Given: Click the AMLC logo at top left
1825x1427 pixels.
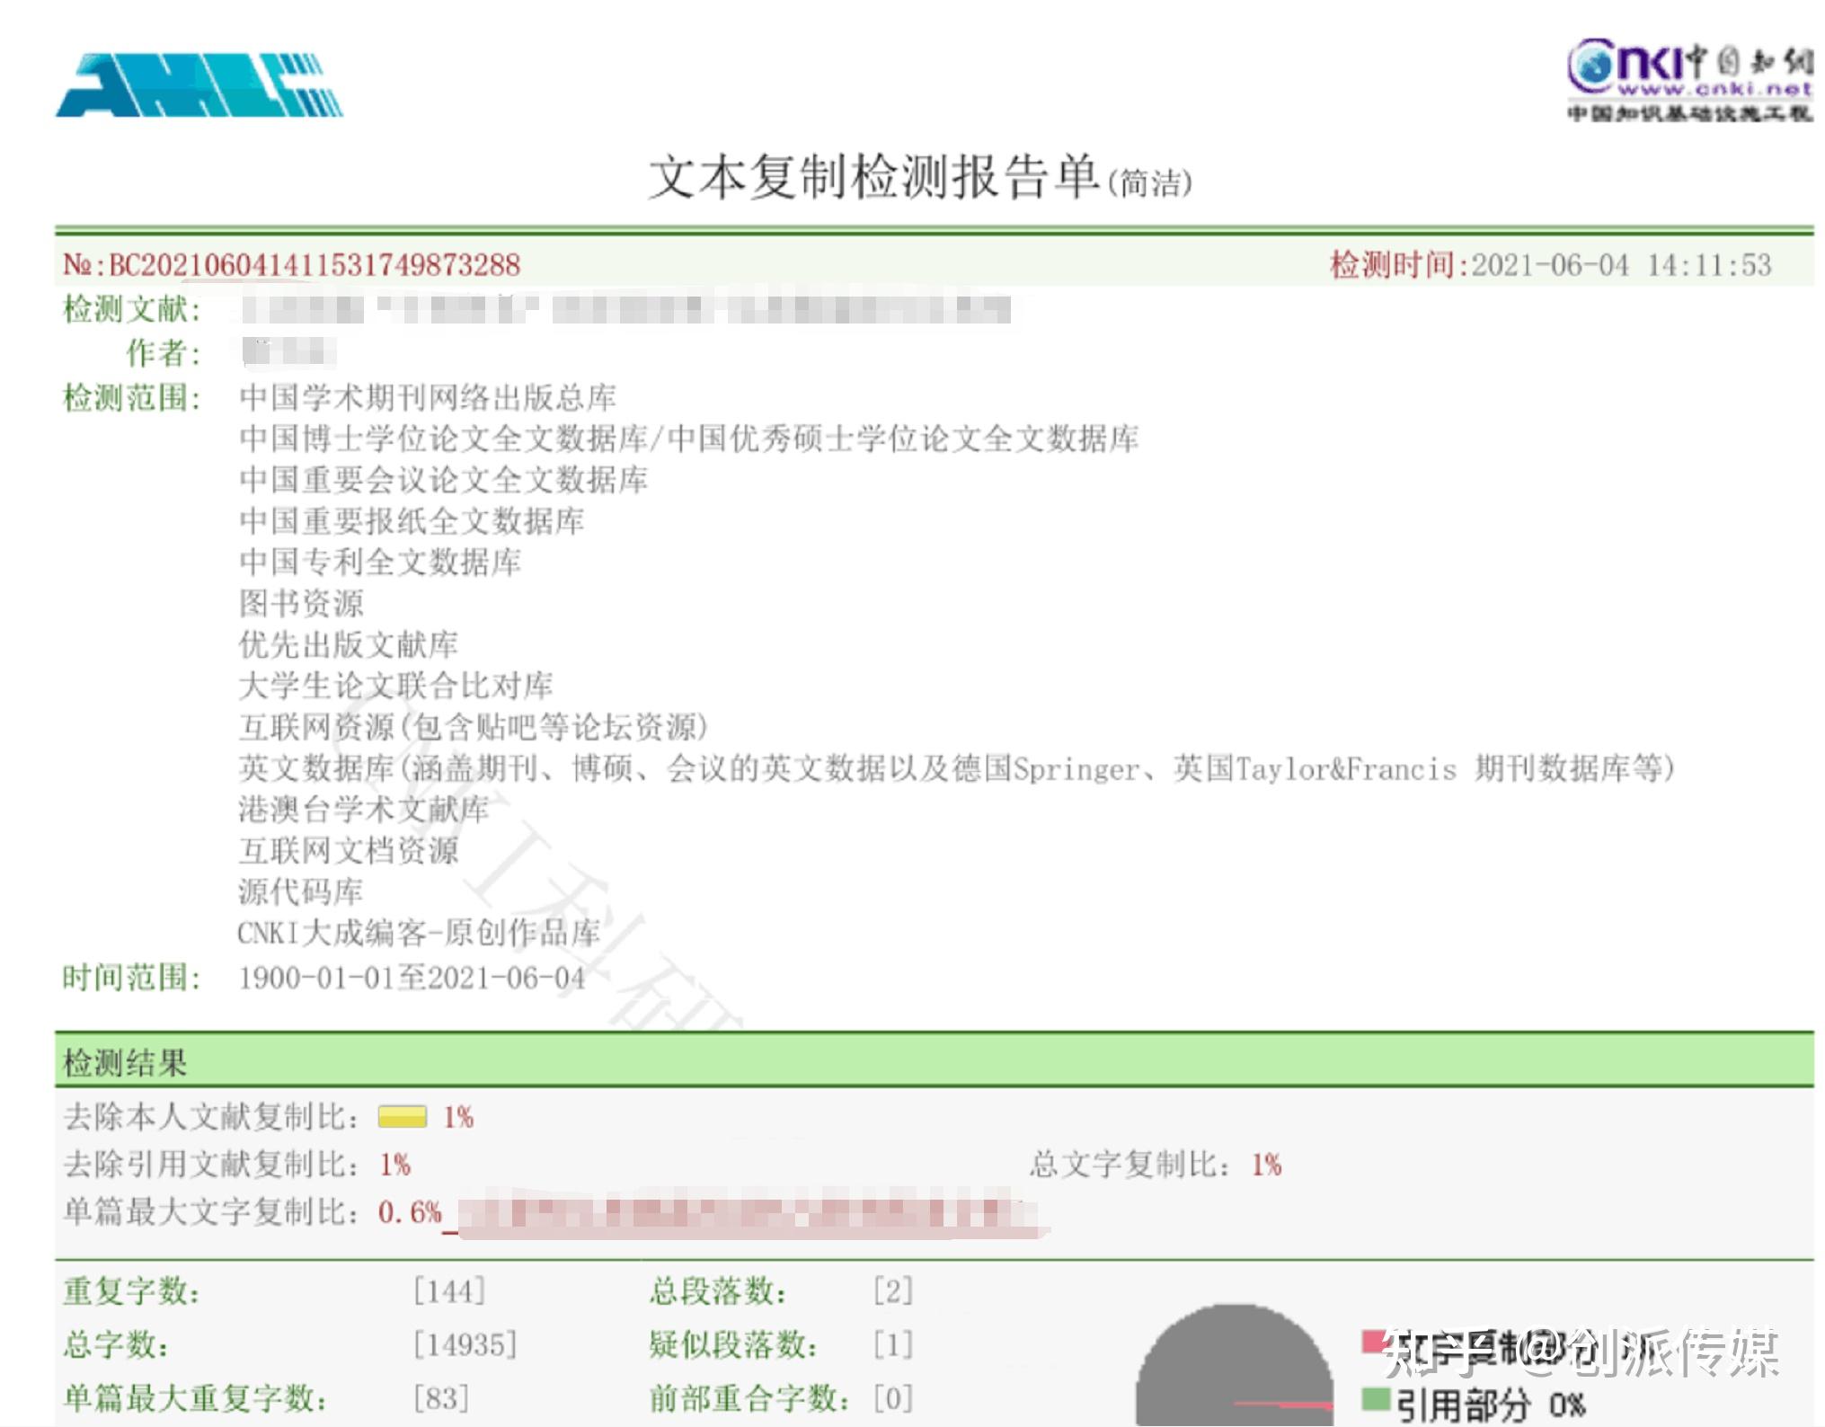Looking at the screenshot, I should [199, 85].
